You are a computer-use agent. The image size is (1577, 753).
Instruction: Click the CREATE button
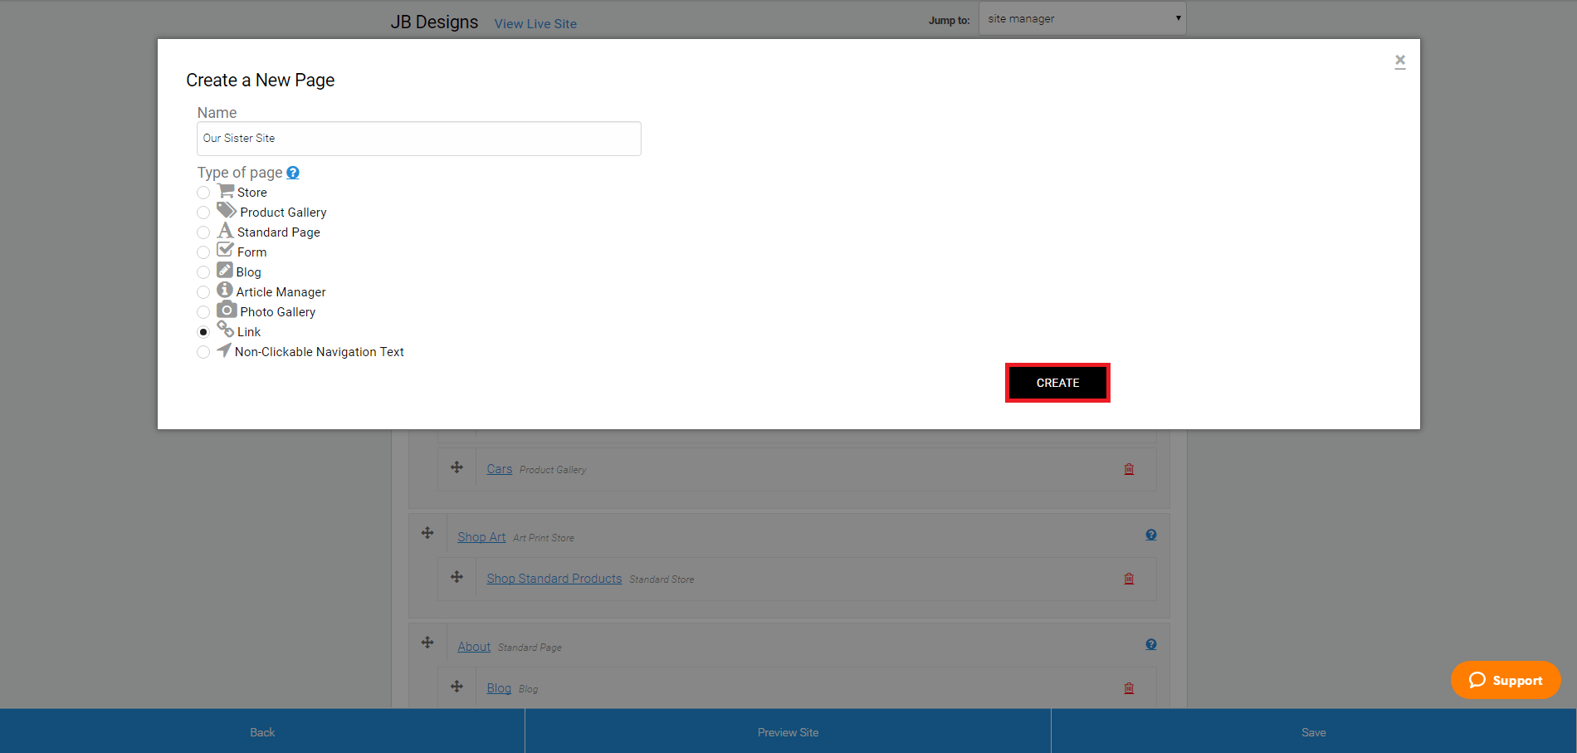pyautogui.click(x=1057, y=383)
